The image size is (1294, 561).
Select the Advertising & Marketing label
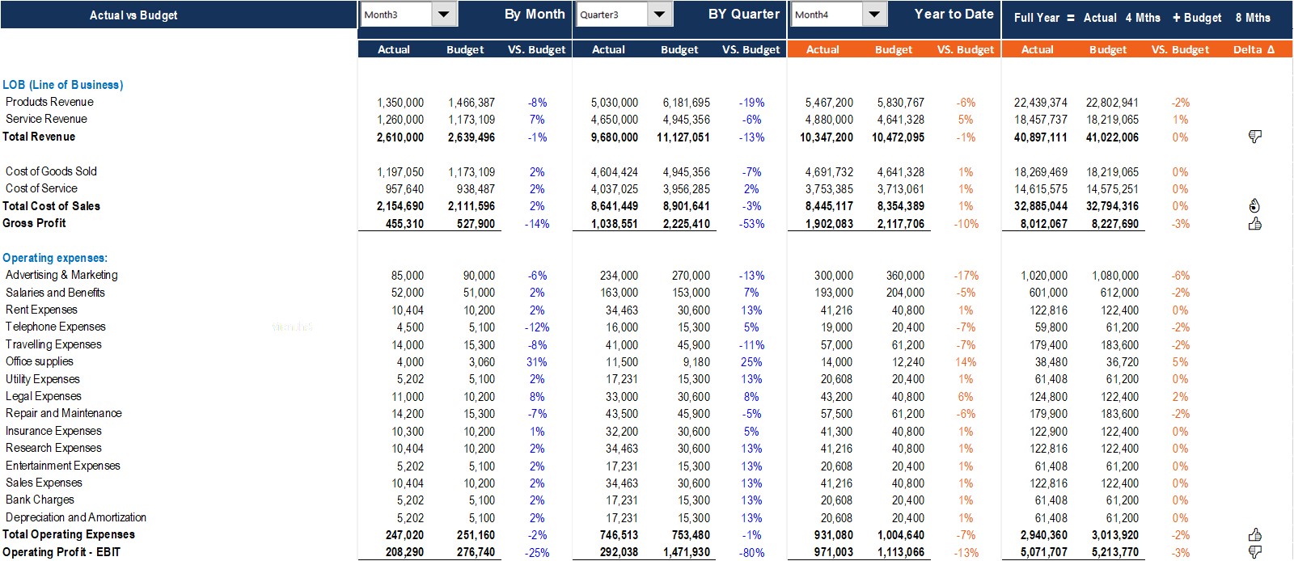click(x=61, y=275)
